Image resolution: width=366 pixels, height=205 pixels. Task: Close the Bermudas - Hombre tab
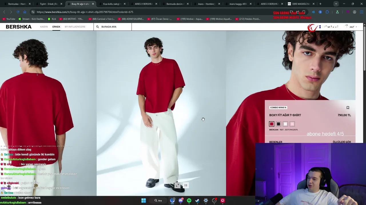coord(29,4)
